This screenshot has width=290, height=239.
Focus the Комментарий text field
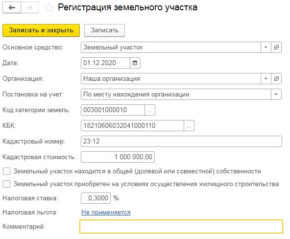point(181,226)
